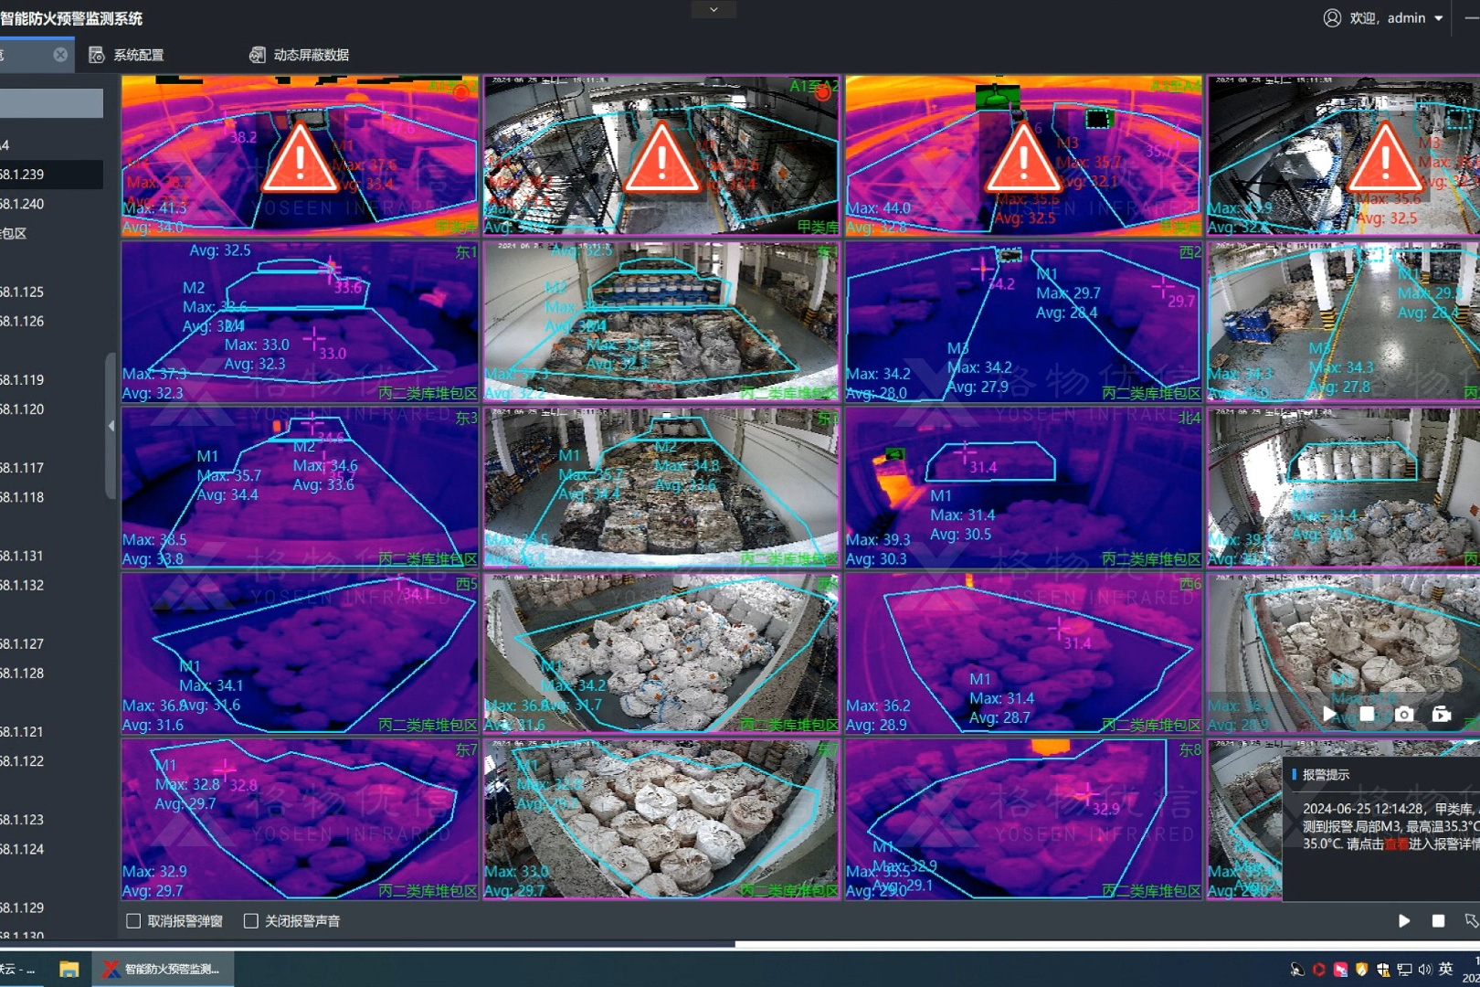Click stop button in bottom control bar
1480x987 pixels.
[1438, 921]
